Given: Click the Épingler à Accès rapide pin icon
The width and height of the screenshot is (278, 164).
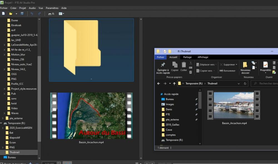Looking at the screenshot, I should (x=163, y=65).
